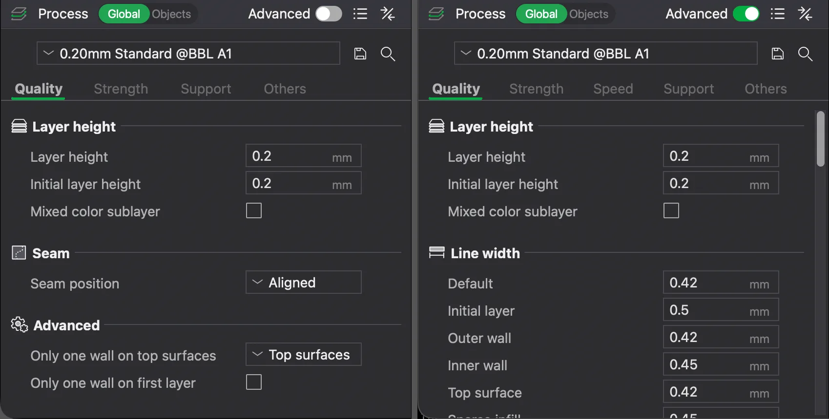Click the Seam section icon

click(x=19, y=253)
